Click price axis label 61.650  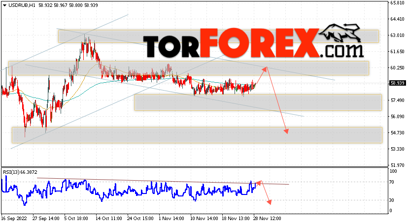point(397,52)
